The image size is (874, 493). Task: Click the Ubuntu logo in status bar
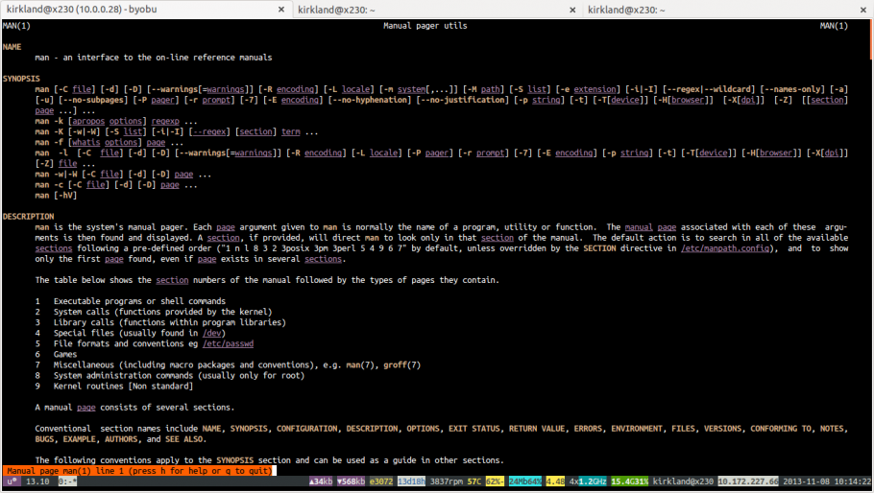pos(10,481)
